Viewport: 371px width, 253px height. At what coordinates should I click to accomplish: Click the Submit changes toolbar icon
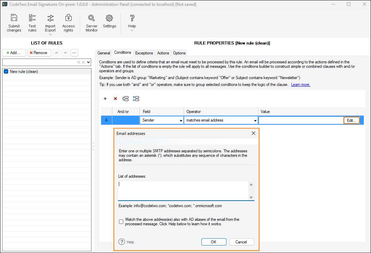14,23
